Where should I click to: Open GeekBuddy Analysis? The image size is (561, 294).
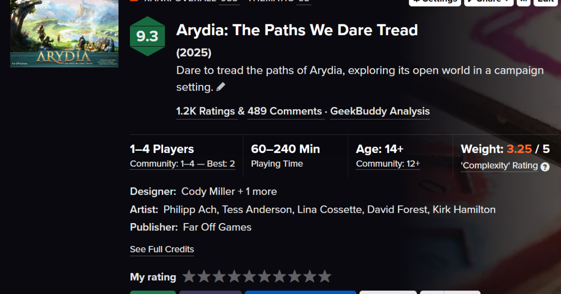tap(380, 111)
